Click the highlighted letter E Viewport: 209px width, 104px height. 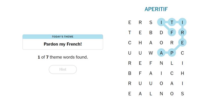point(182,43)
